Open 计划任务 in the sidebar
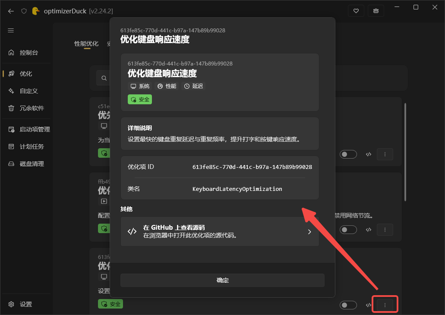The image size is (445, 315). click(26, 147)
